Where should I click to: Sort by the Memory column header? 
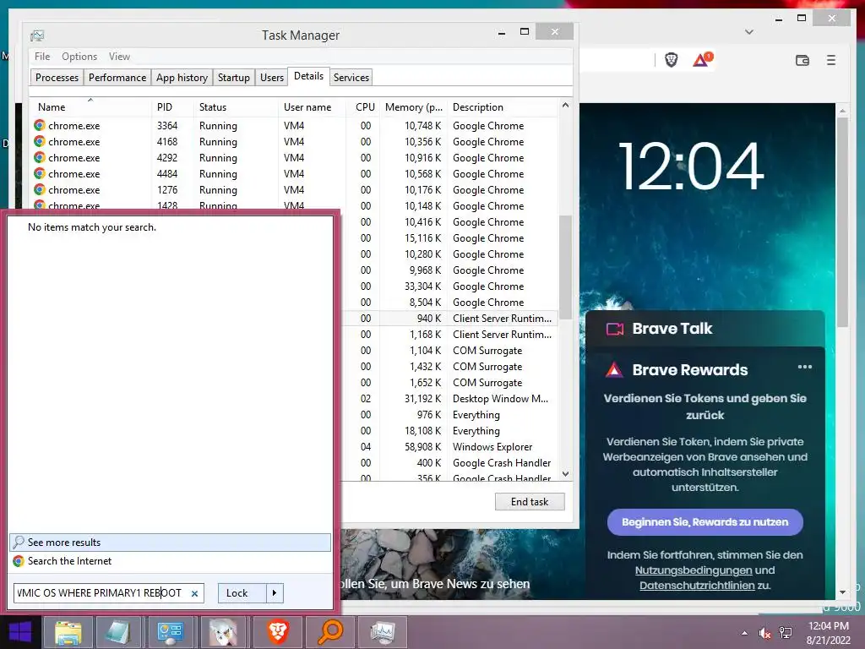point(414,107)
